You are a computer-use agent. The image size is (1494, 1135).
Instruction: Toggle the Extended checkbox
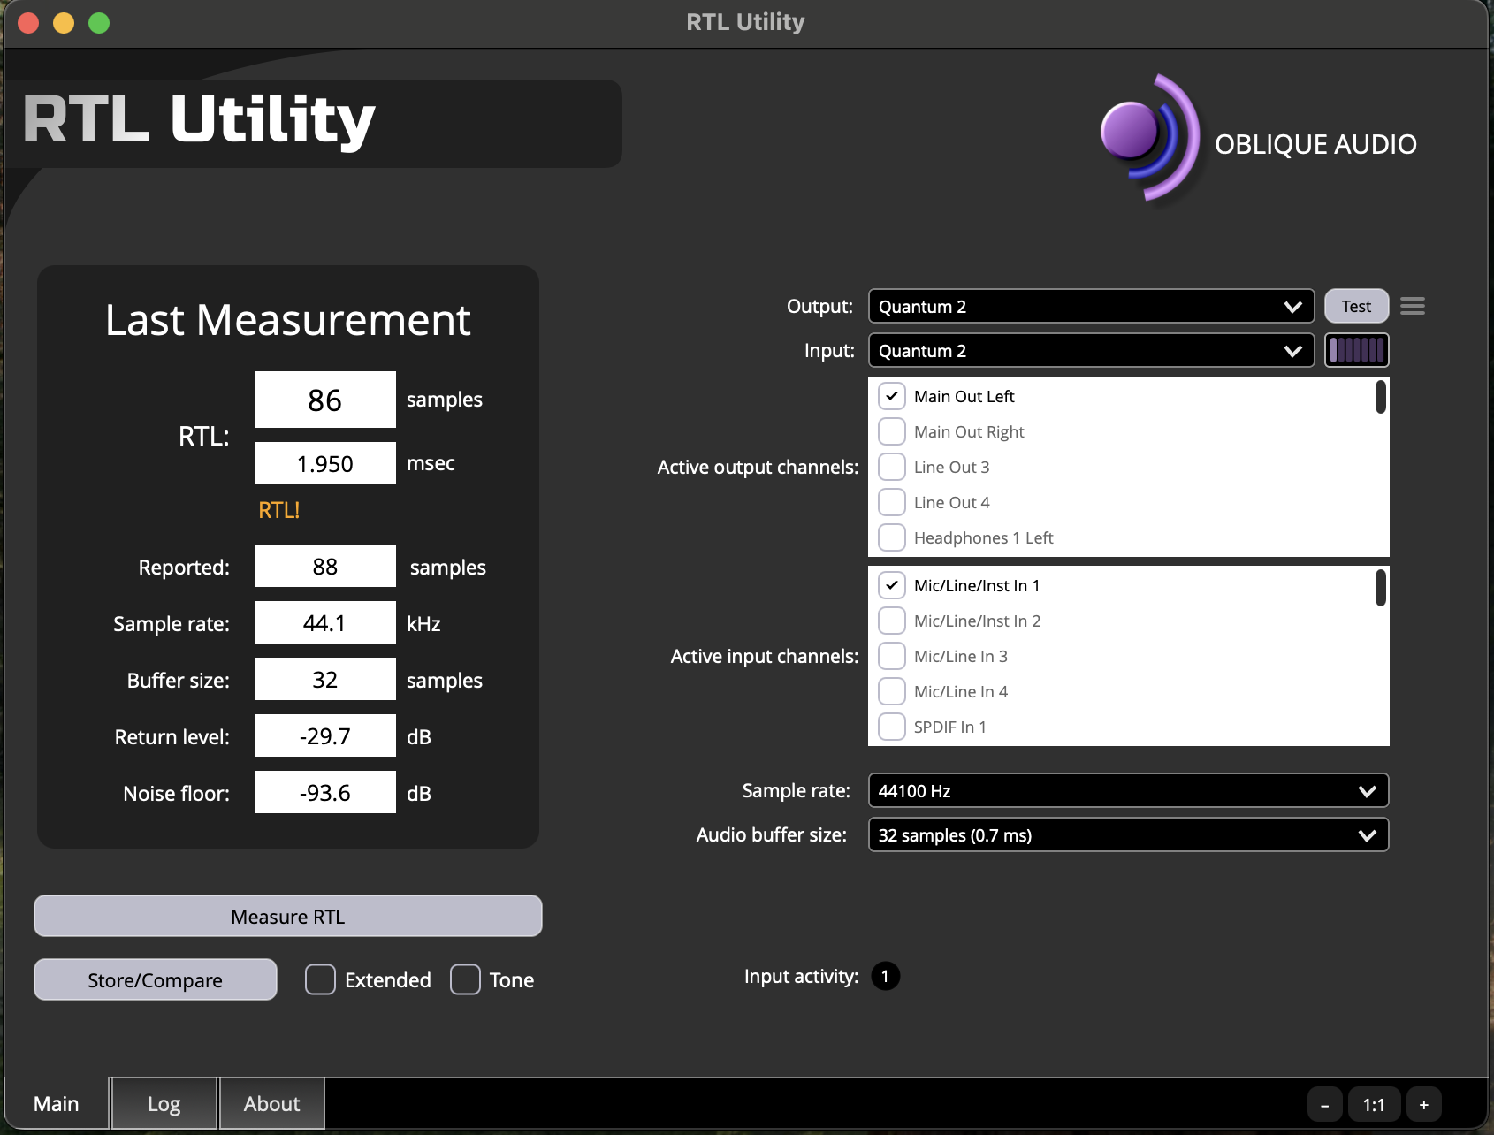320,979
